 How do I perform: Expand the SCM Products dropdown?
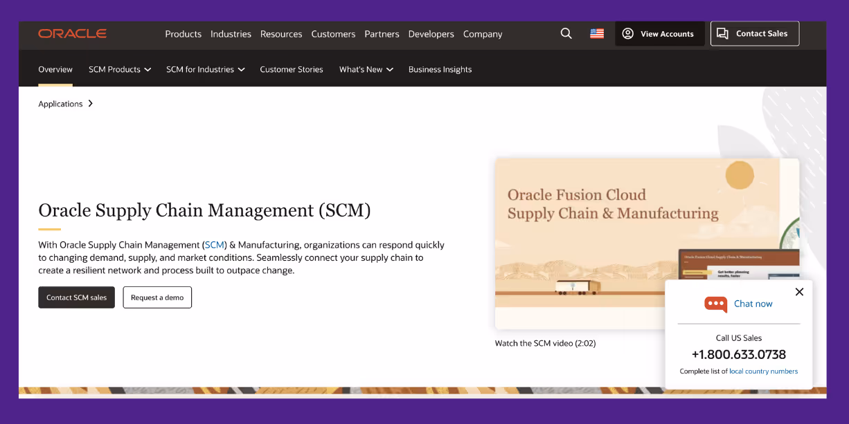point(120,69)
